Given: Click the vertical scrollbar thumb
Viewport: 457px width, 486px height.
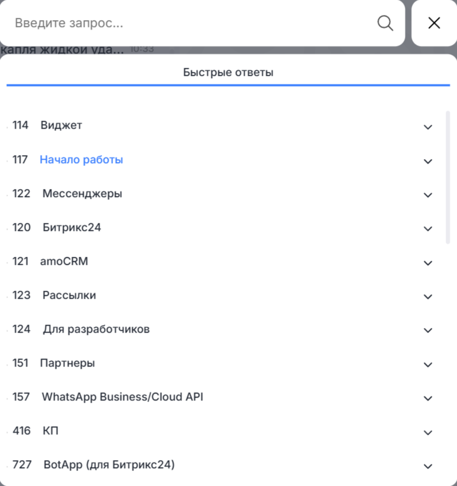Looking at the screenshot, I should (x=448, y=177).
